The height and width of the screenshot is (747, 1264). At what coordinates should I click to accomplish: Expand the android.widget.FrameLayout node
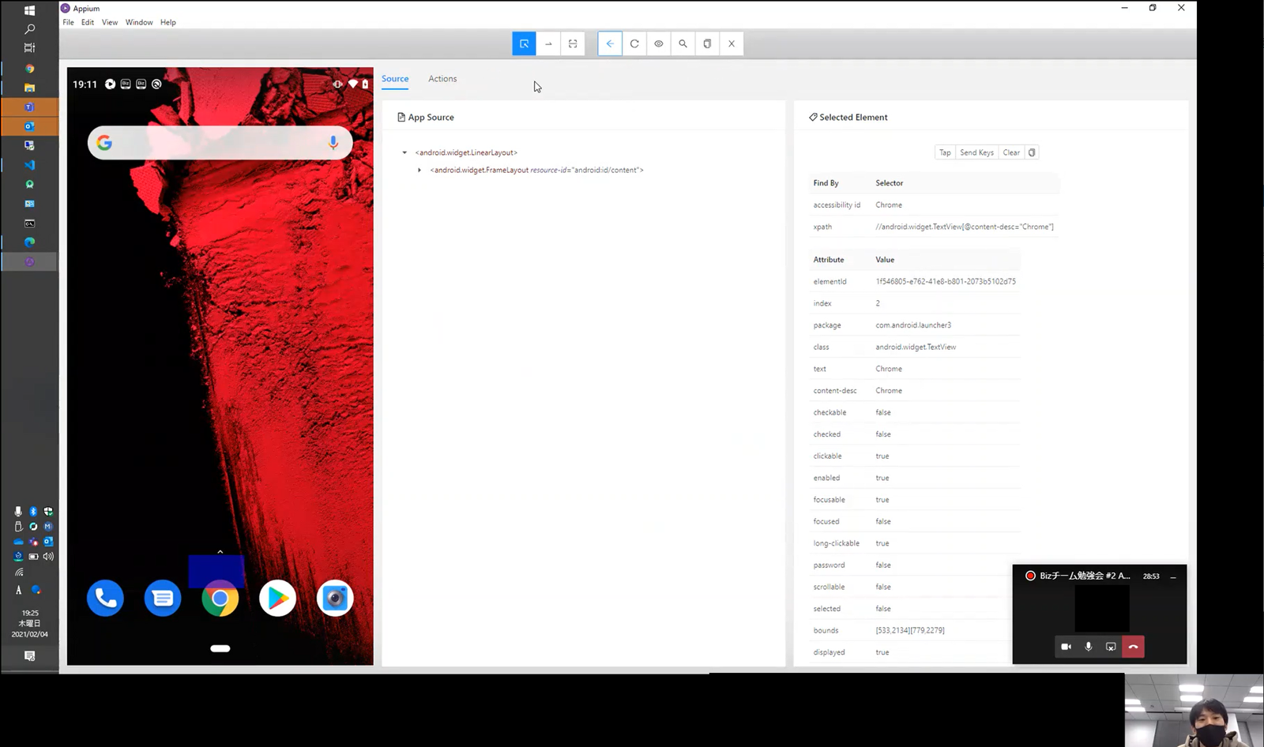tap(419, 170)
